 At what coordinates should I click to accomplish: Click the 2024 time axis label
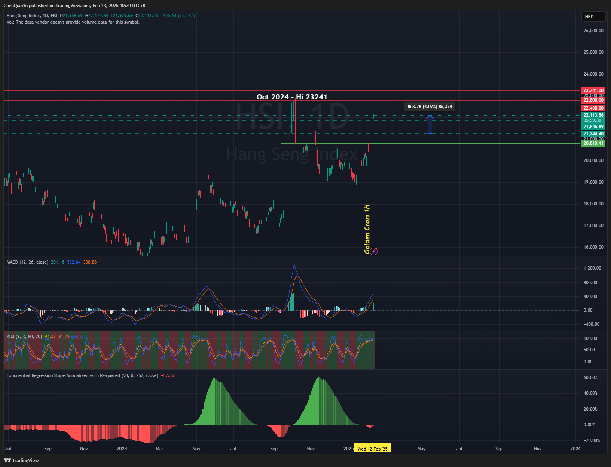point(122,449)
